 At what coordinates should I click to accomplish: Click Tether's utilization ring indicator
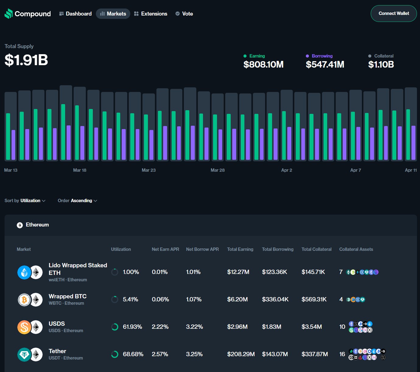(115, 354)
